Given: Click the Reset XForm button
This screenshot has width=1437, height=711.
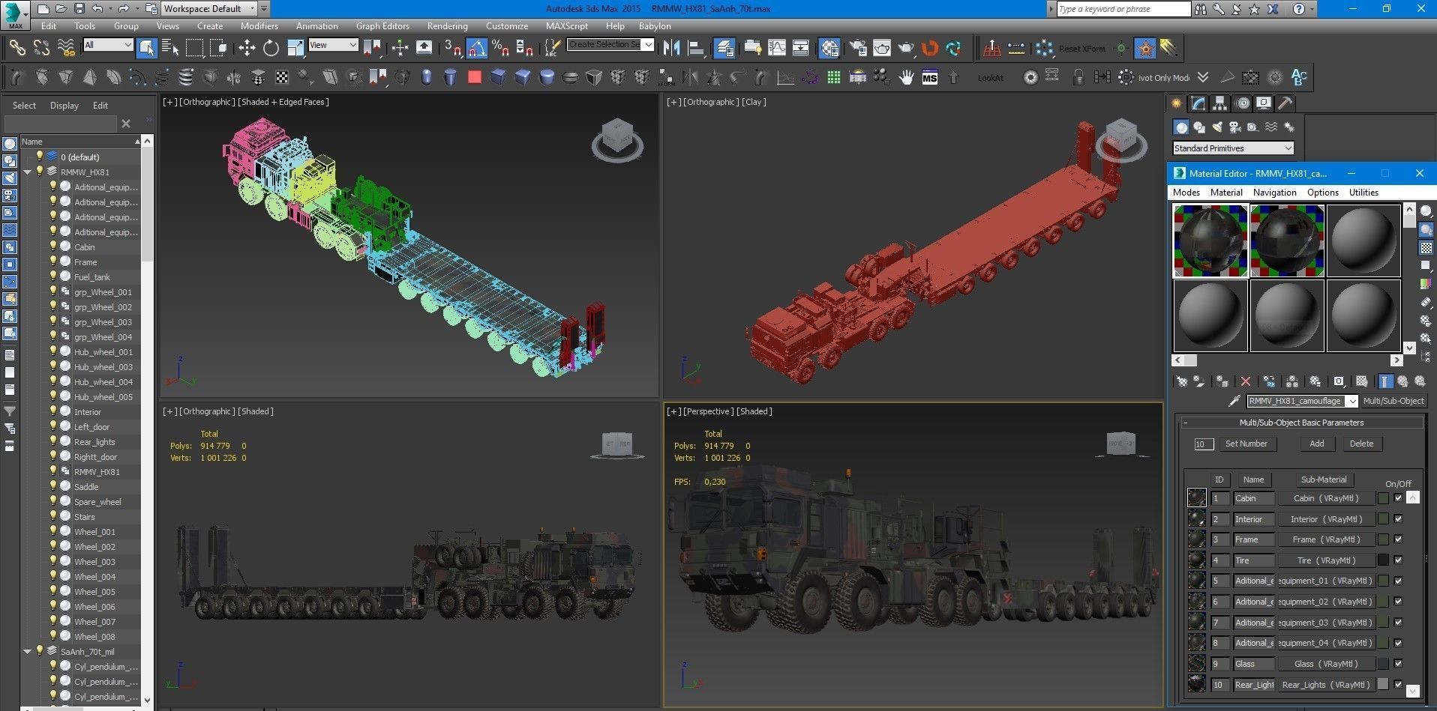Looking at the screenshot, I should tap(1081, 49).
